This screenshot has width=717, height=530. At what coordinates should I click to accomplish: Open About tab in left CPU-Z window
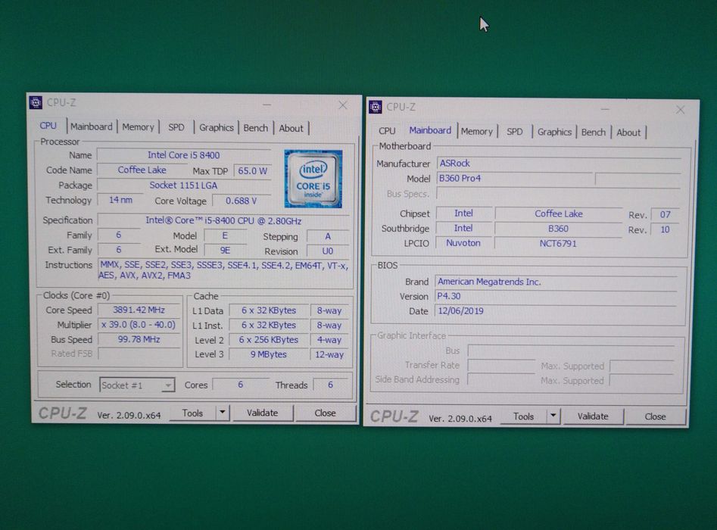pos(291,129)
